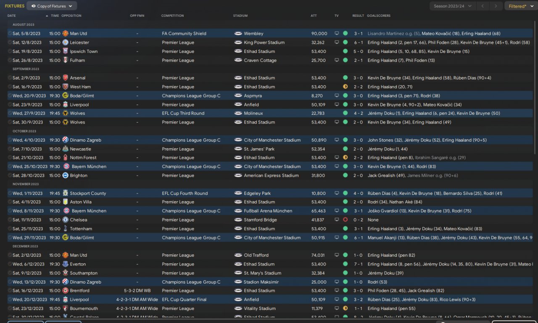Sort by the GOALSCORERS column header
This screenshot has height=323, width=538.
point(379,16)
